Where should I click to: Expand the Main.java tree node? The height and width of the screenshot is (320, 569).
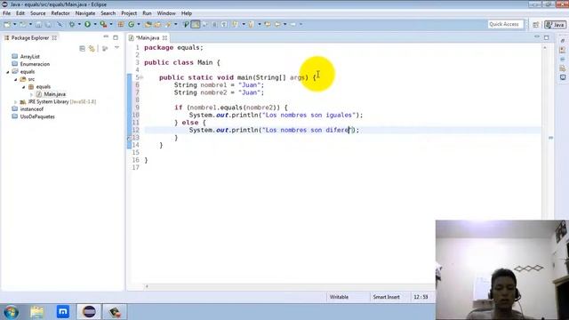coord(31,94)
